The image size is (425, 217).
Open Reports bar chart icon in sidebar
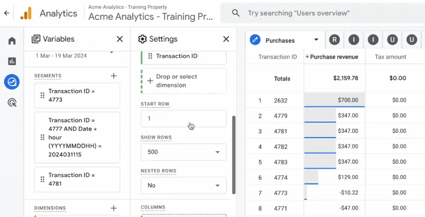pos(12,61)
